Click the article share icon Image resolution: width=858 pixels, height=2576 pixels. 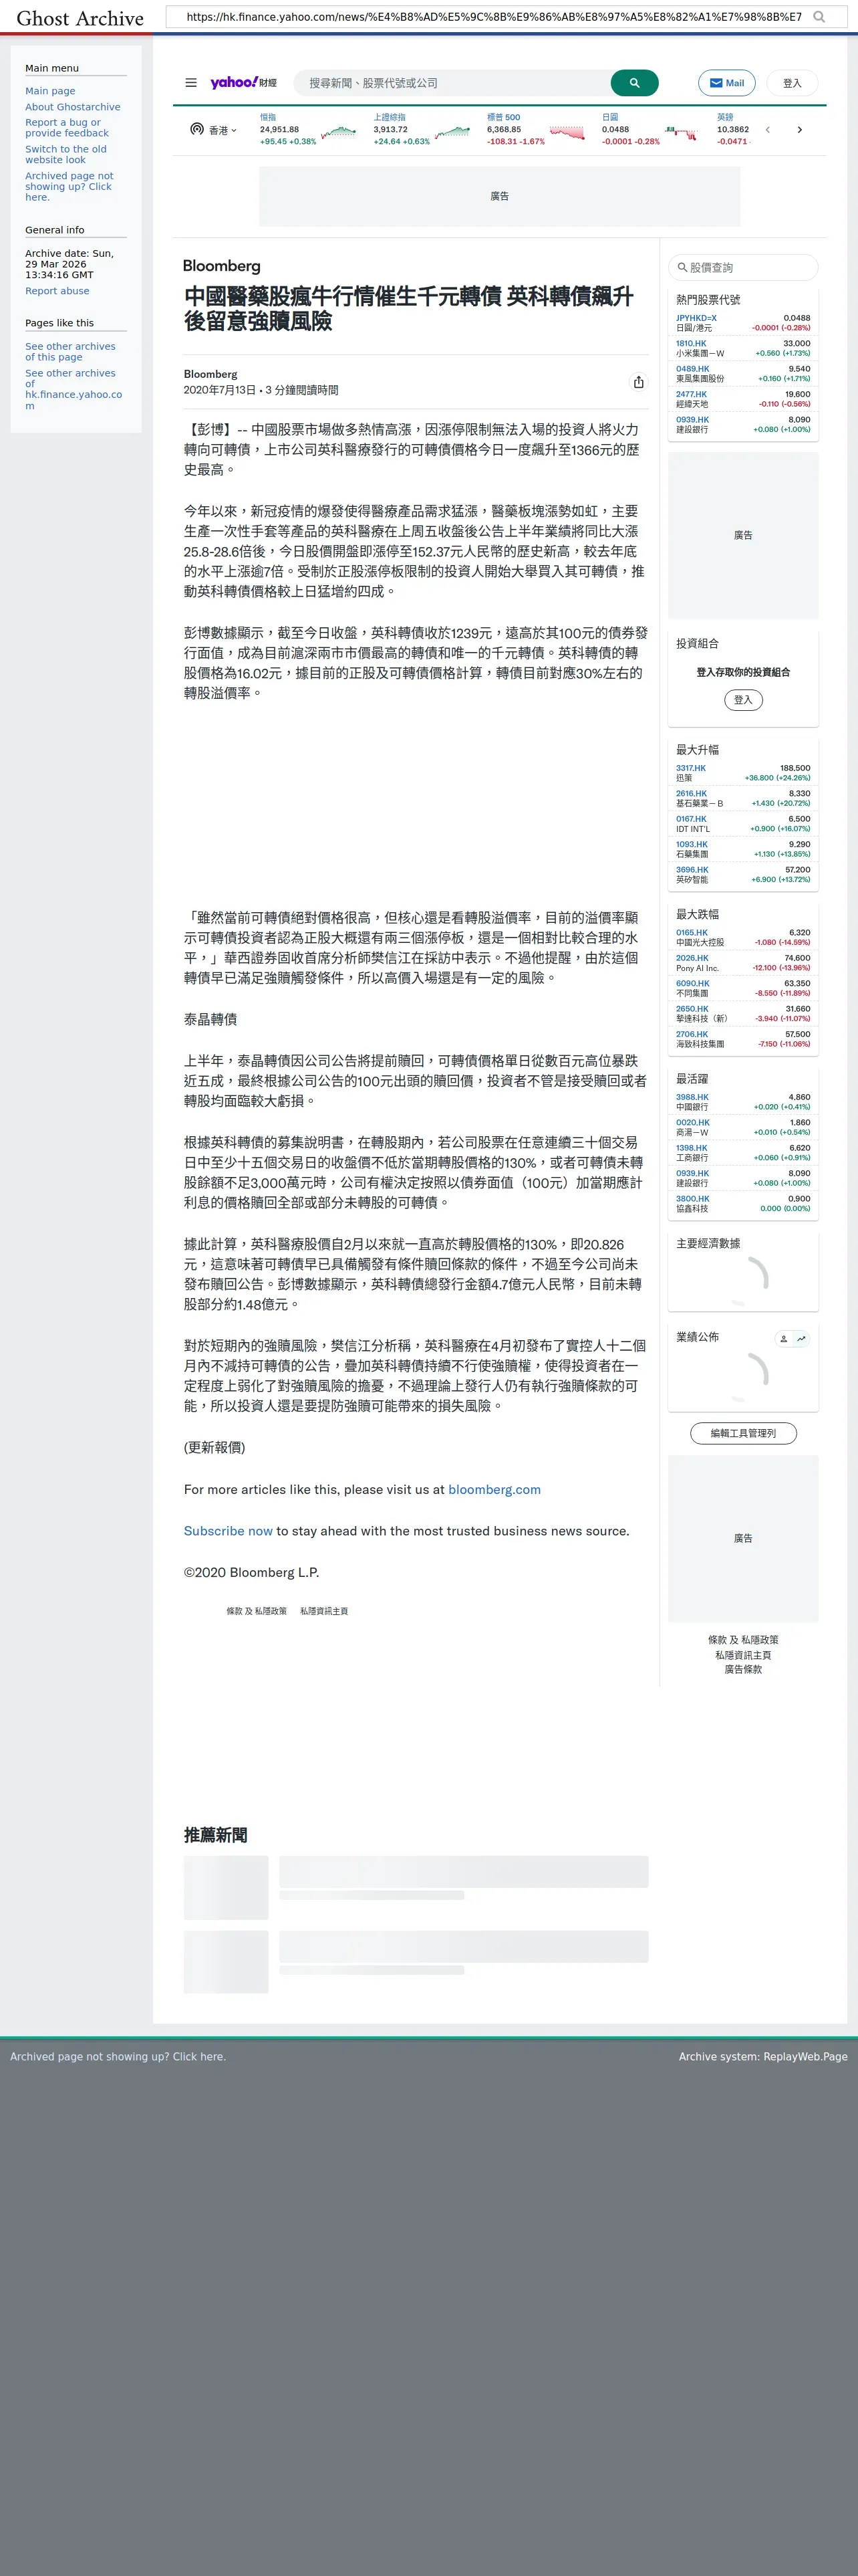click(638, 382)
